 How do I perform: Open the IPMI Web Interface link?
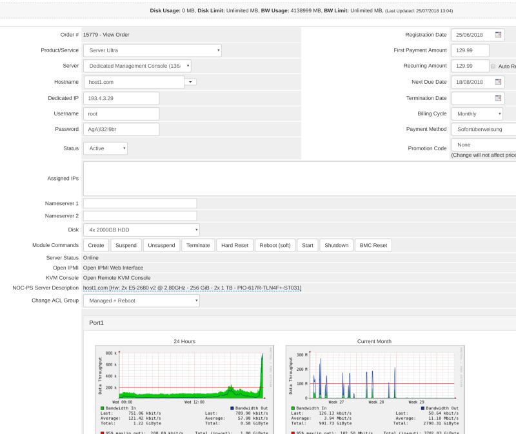point(114,268)
